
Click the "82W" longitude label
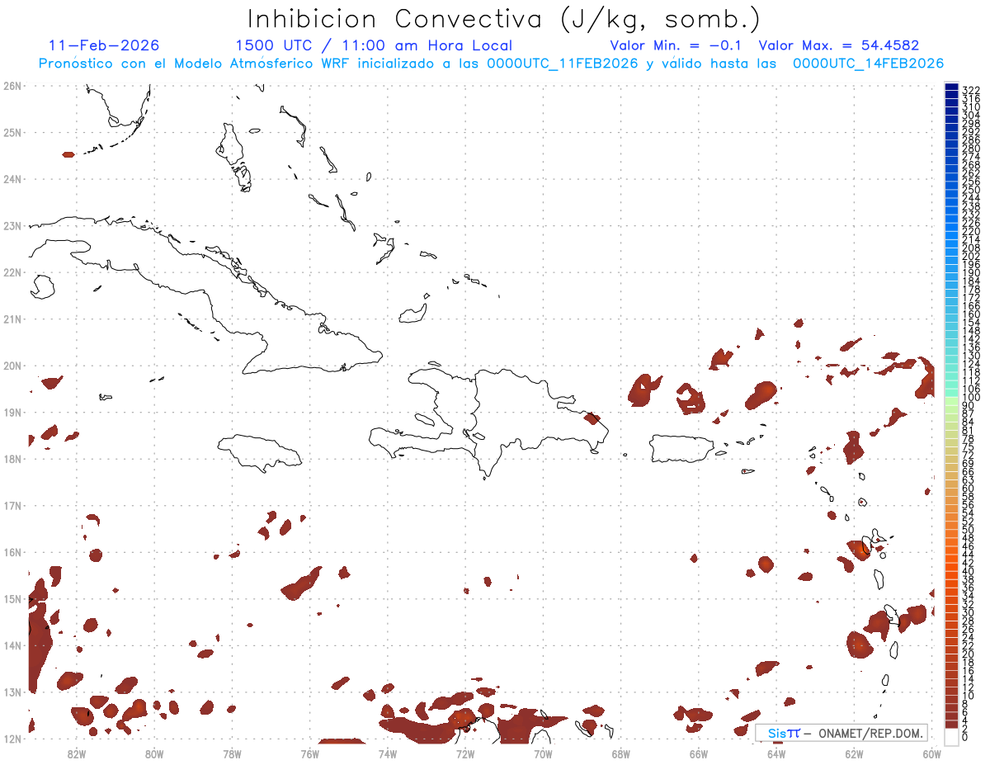(x=77, y=754)
